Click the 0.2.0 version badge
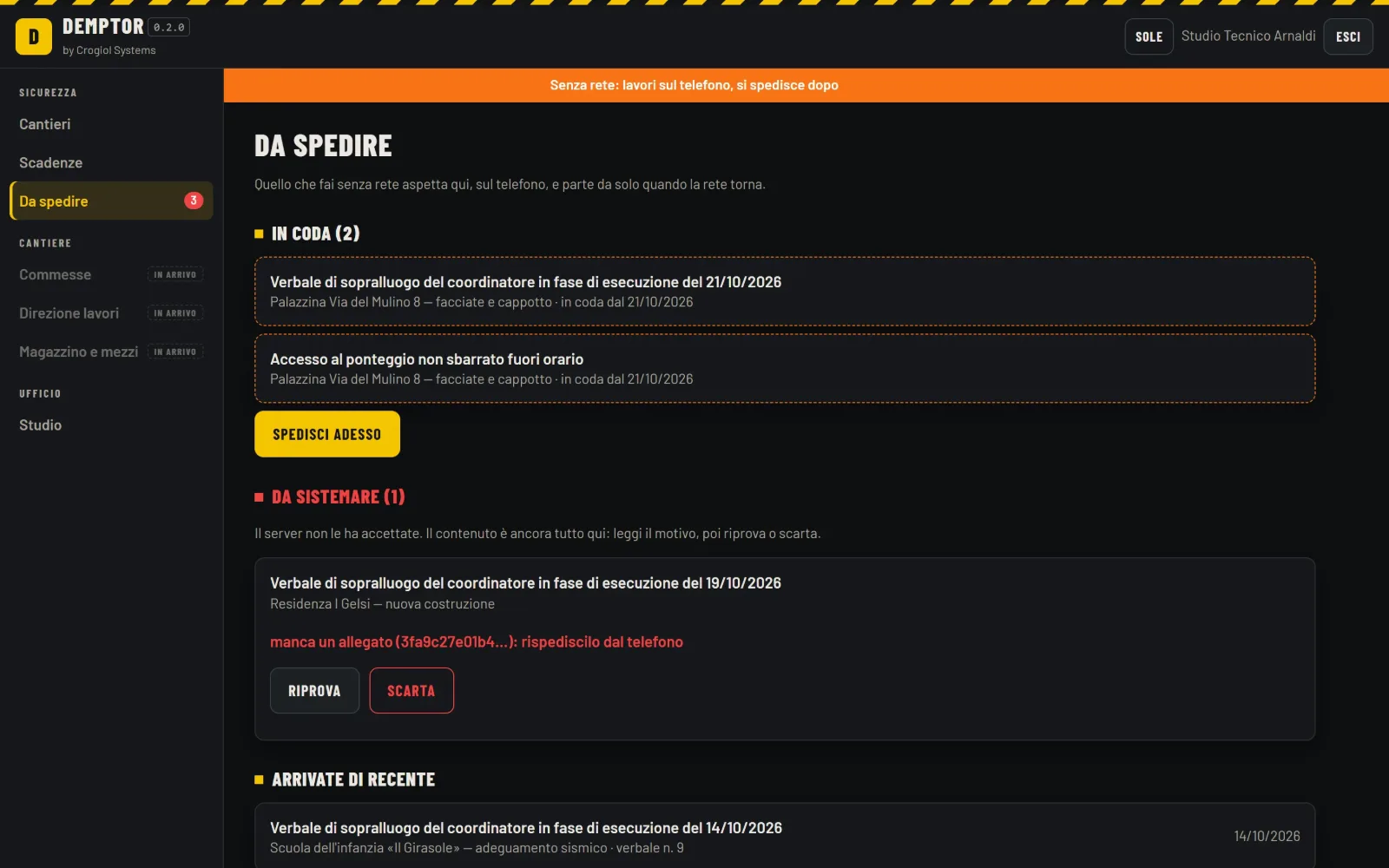Image resolution: width=1389 pixels, height=868 pixels. point(168,27)
